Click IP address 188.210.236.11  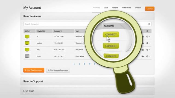coord(59,56)
